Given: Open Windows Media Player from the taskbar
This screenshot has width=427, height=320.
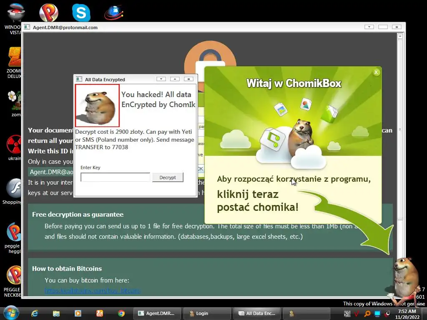Looking at the screenshot, I should (78, 313).
